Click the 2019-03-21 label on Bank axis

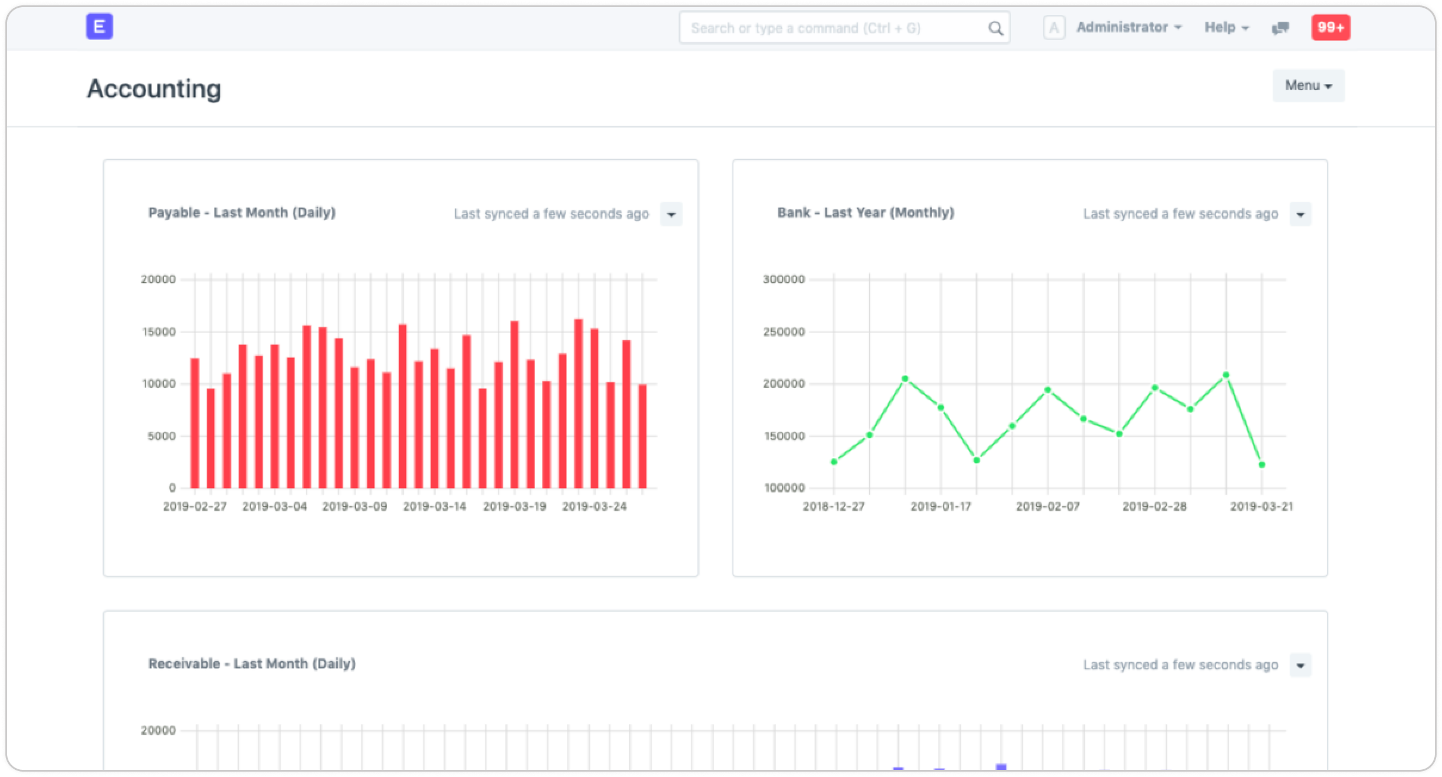(1261, 506)
